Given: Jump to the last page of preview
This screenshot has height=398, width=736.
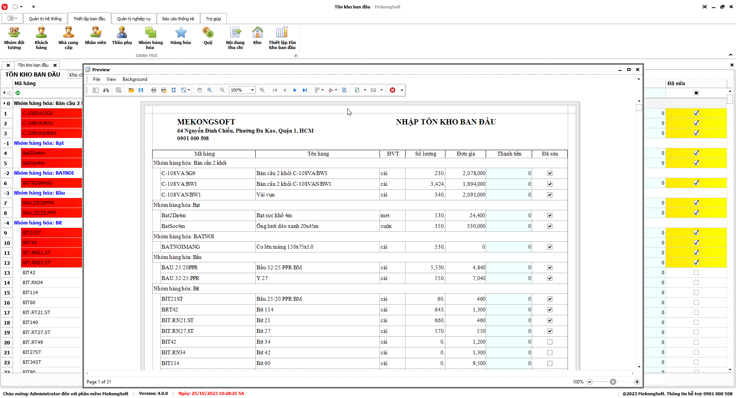Looking at the screenshot, I should (305, 90).
